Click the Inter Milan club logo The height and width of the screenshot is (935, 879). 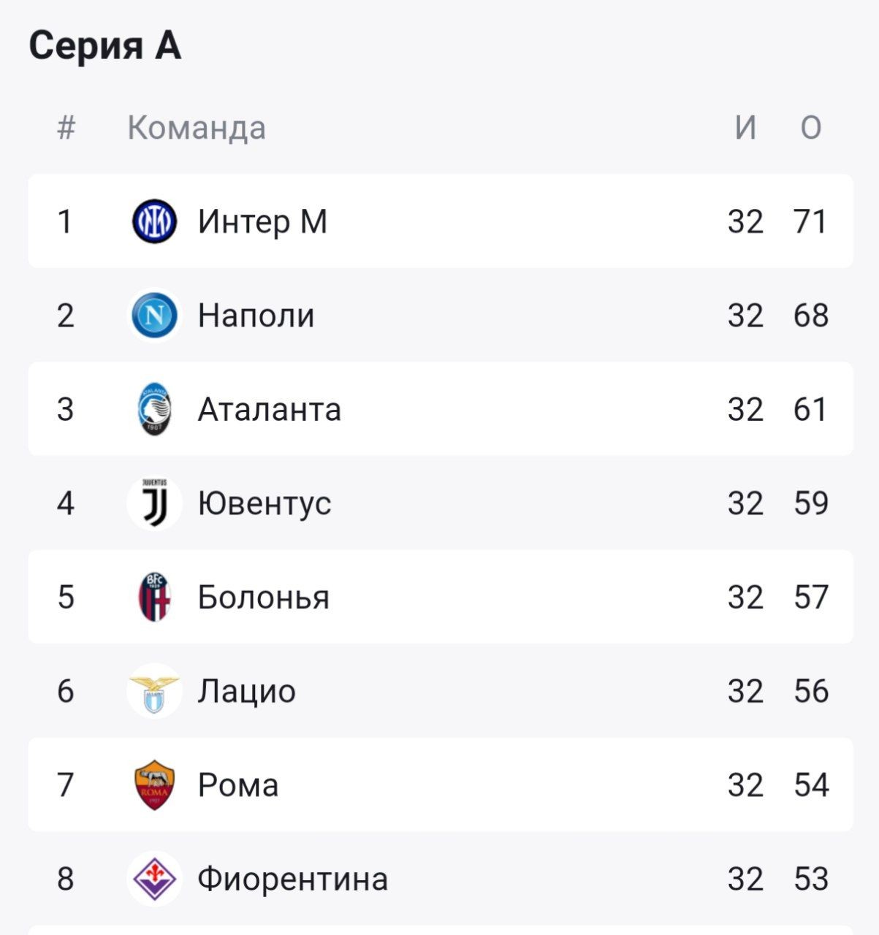pyautogui.click(x=154, y=221)
